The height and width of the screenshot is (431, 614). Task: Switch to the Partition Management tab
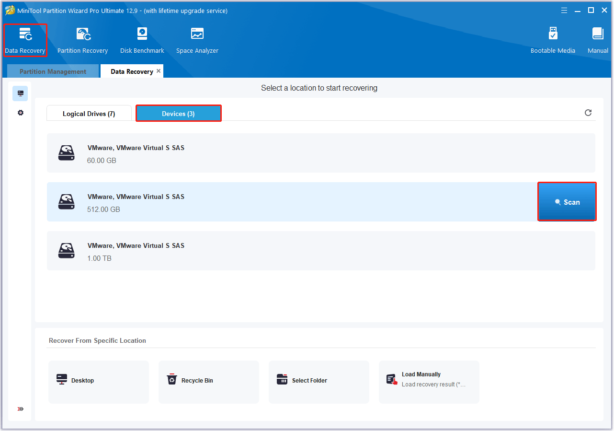(53, 71)
